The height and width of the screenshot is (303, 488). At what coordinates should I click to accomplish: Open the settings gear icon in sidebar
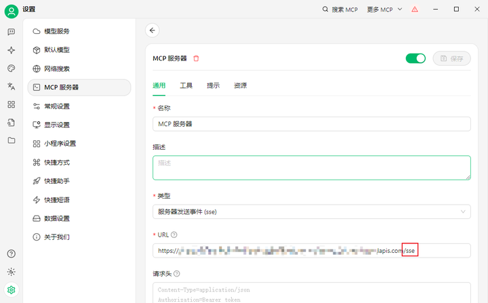[x=12, y=290]
